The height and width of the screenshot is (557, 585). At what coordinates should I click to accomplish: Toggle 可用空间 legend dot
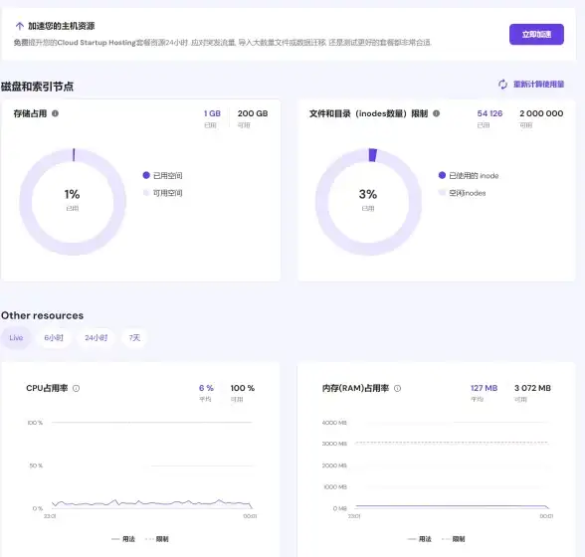click(x=146, y=193)
